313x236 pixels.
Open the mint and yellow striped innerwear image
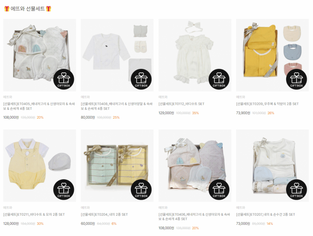(117, 166)
